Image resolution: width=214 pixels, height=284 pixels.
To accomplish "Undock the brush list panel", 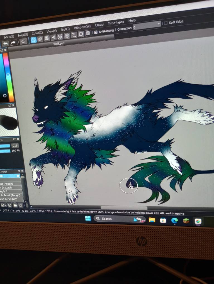I will tap(19, 171).
